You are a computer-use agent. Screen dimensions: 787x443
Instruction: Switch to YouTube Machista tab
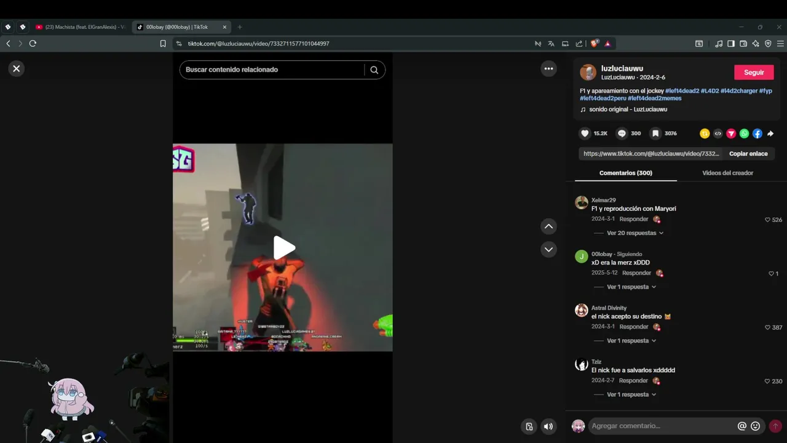click(80, 27)
